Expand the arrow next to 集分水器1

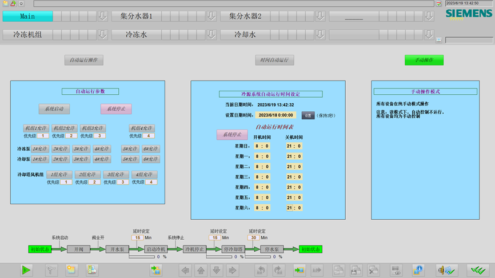(211, 16)
